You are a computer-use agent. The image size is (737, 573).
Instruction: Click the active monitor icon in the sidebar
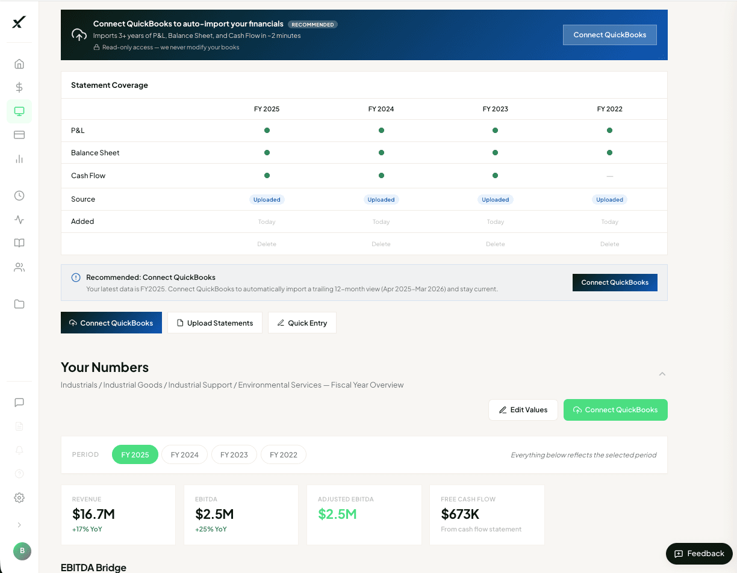click(19, 111)
